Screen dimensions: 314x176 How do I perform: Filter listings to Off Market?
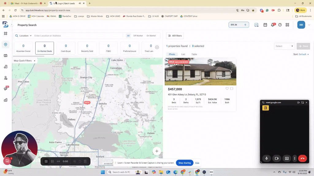tap(138, 36)
